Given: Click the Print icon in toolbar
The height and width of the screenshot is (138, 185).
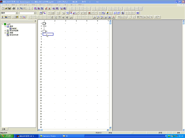Looking at the screenshot, I should [x=14, y=9].
